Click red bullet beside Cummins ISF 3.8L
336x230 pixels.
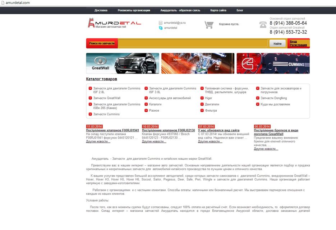tap(146, 88)
